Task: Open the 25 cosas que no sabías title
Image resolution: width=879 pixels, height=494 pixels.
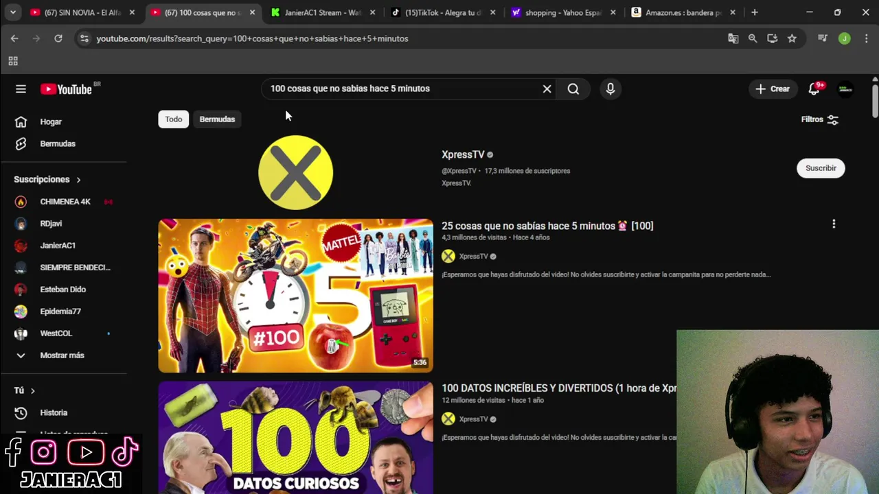Action: pos(547,226)
